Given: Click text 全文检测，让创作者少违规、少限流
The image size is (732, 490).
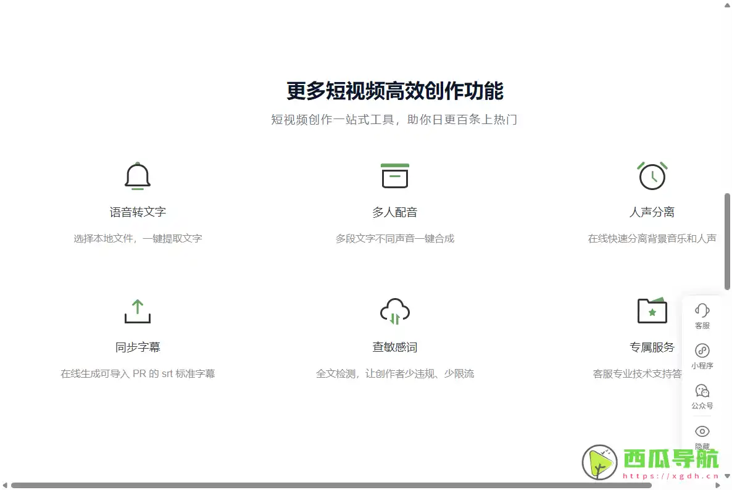Looking at the screenshot, I should (395, 374).
